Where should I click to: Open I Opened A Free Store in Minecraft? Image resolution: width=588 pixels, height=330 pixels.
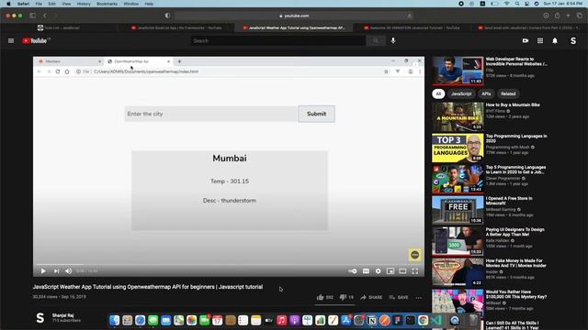pos(509,201)
